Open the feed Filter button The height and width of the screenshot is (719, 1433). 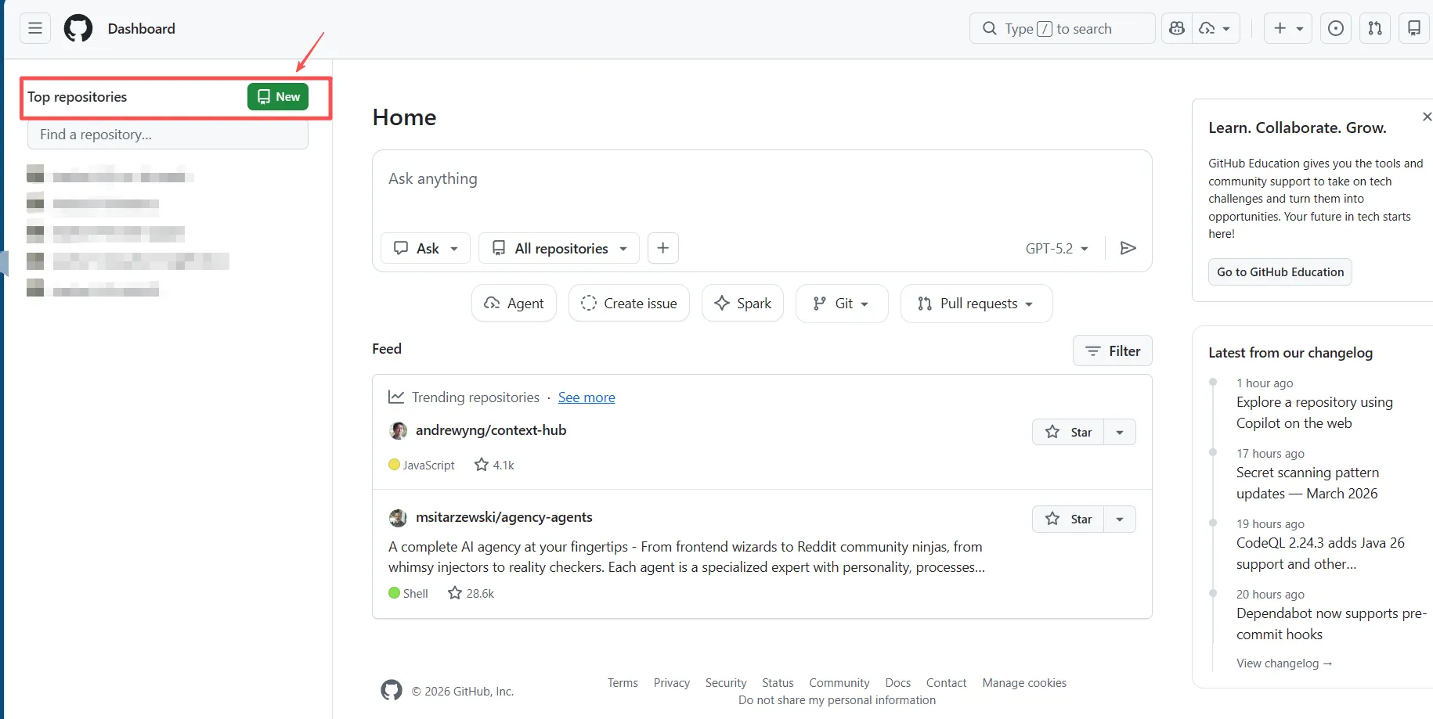tap(1113, 351)
